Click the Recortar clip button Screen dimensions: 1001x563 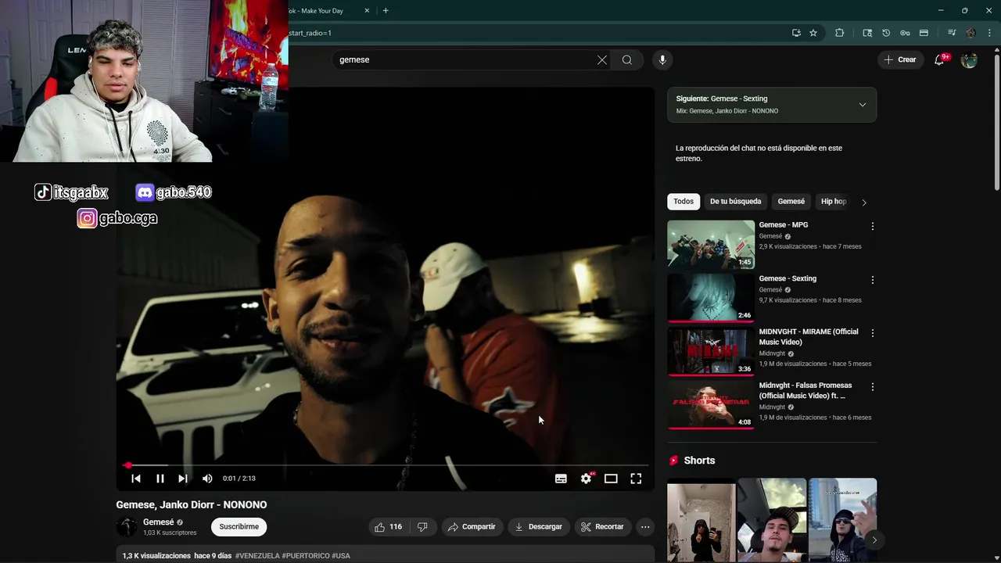click(x=602, y=527)
